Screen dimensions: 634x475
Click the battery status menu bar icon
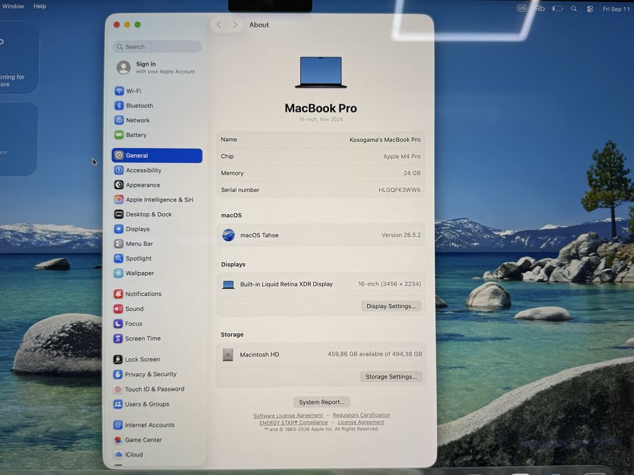click(x=558, y=8)
